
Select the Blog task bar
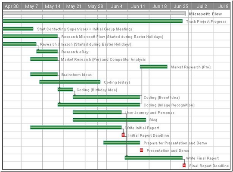pyautogui.click(x=109, y=120)
